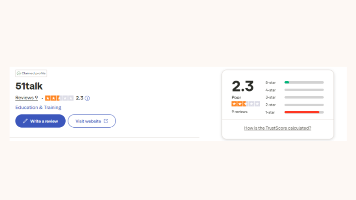The image size is (356, 200).
Task: Click the 51talk company heading
Action: point(29,86)
